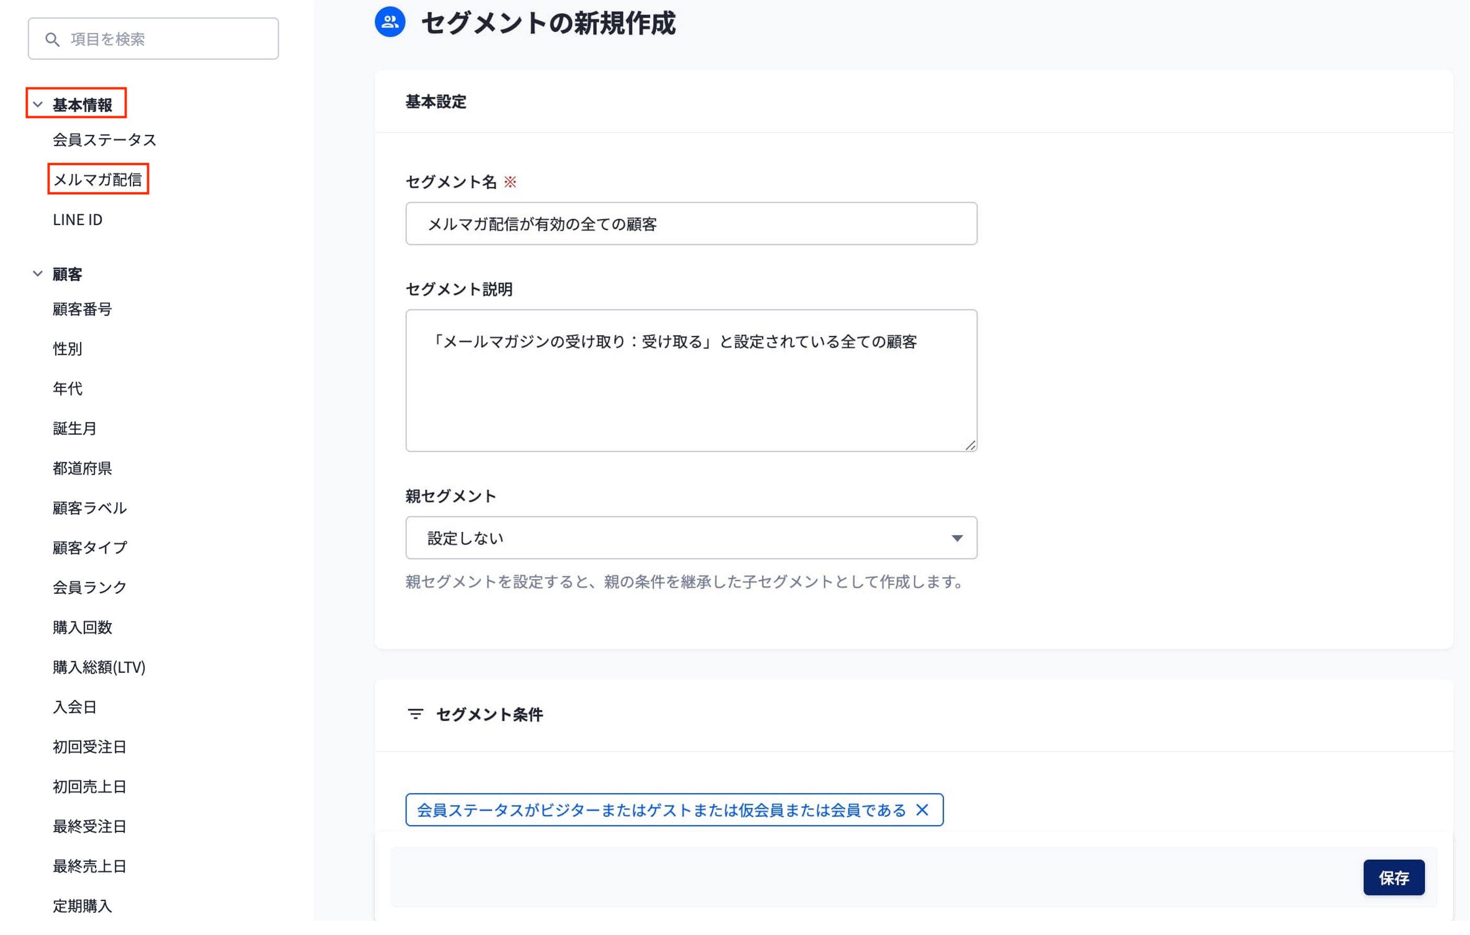
Task: Grab the textarea resize handle
Action: 970,446
